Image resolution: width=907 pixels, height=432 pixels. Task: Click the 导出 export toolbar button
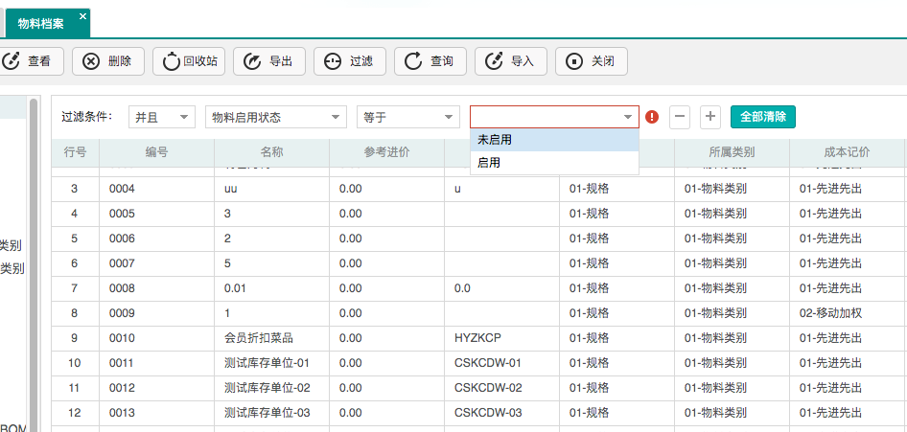tap(269, 61)
